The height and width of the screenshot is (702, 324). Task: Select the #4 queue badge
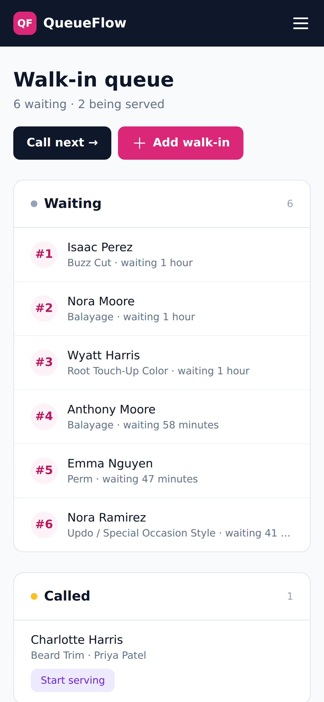pos(44,417)
